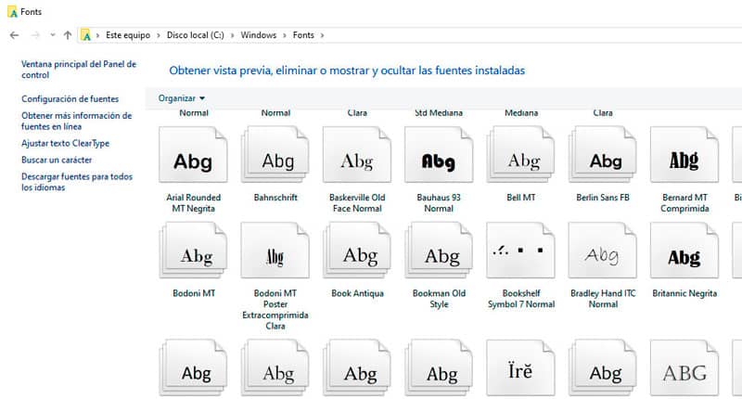Open Buscar un carácter link
This screenshot has height=399, width=742.
57,160
